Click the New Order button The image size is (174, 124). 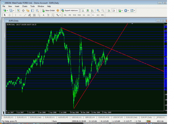coord(48,11)
